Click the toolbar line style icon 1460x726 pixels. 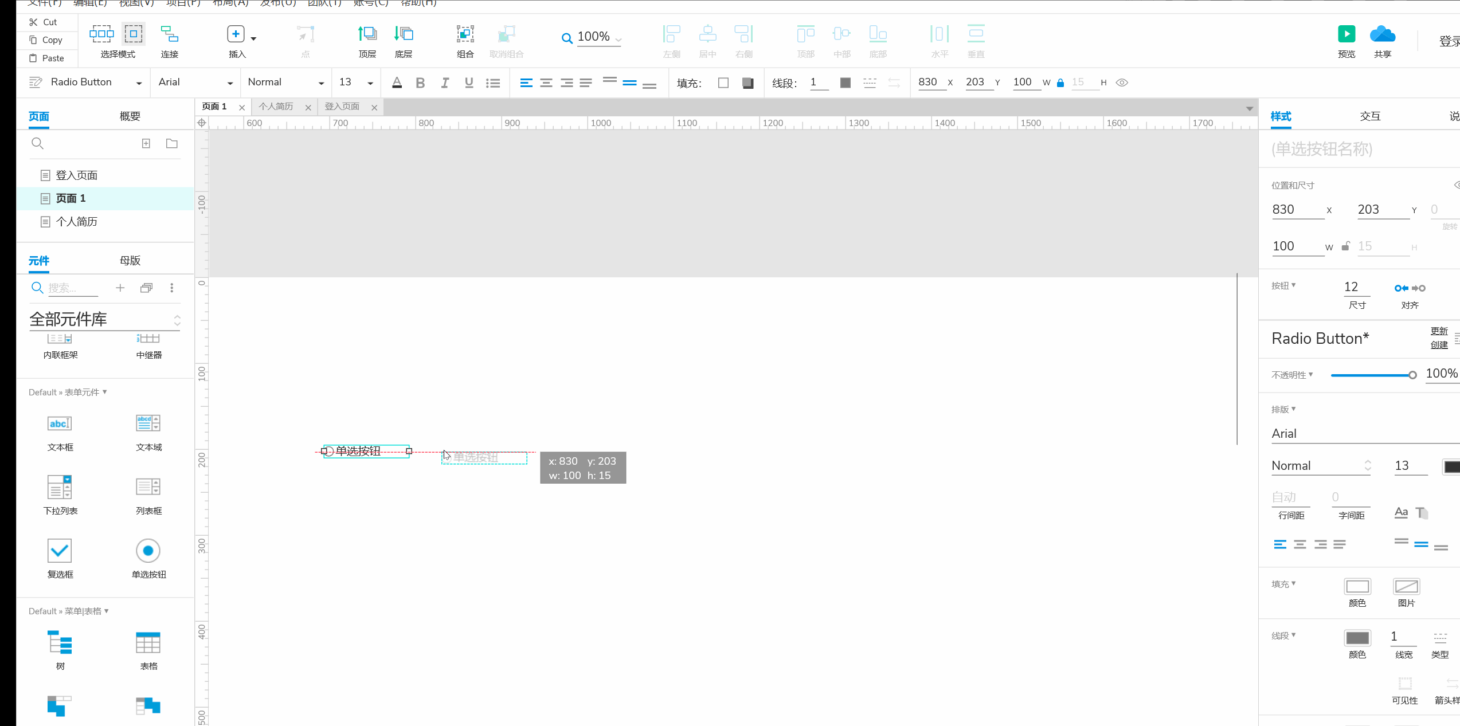(x=870, y=83)
